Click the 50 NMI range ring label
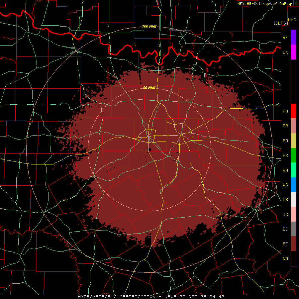Screen dimensions: 299x299 coord(149,88)
